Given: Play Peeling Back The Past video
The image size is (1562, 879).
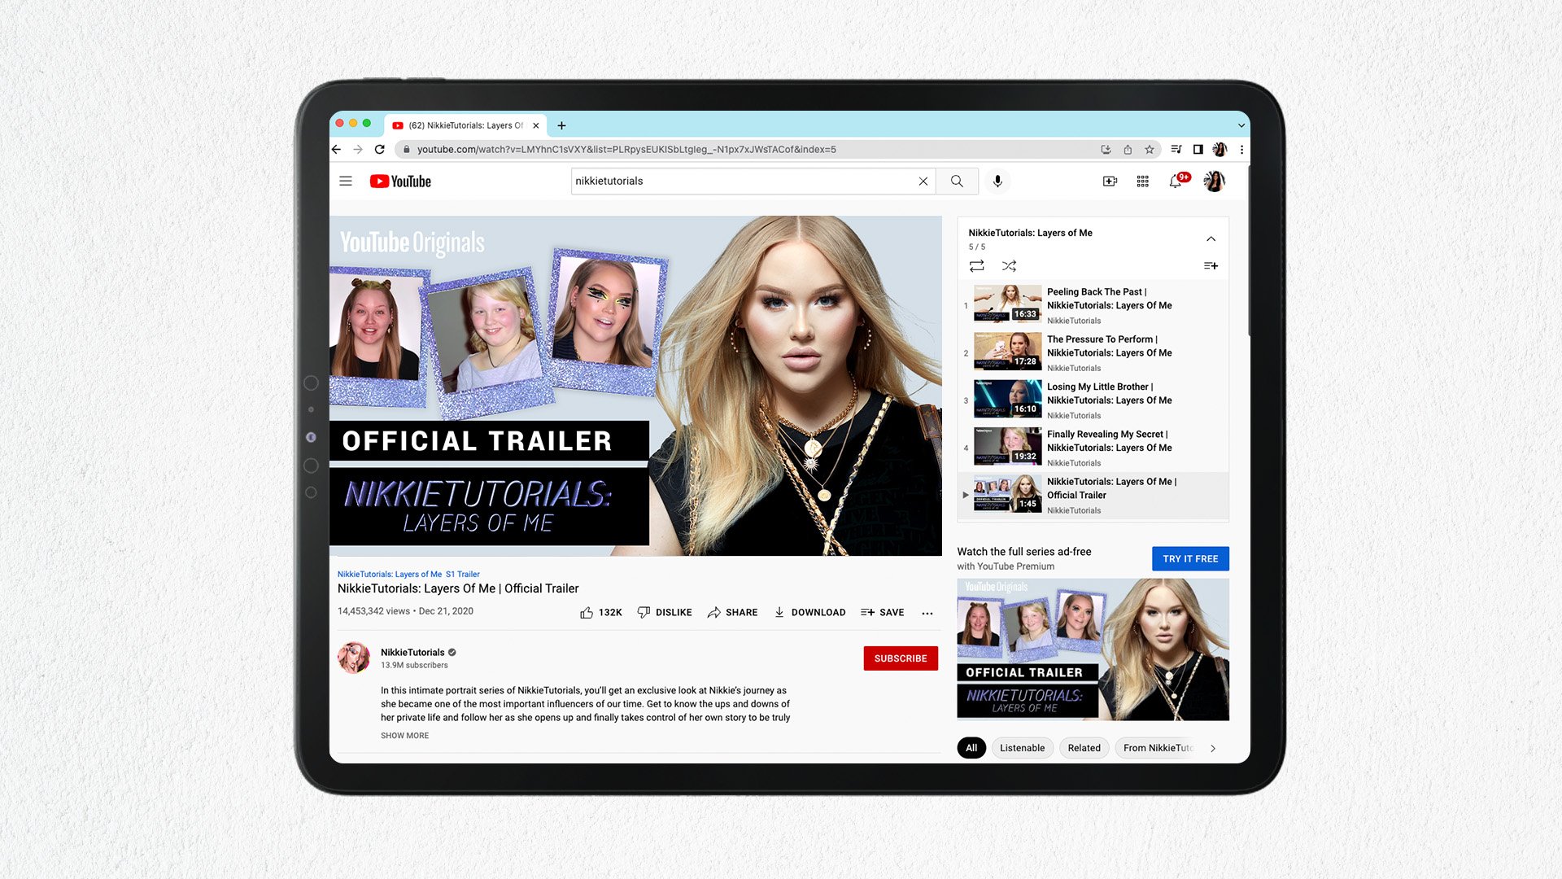Looking at the screenshot, I should click(x=1093, y=305).
